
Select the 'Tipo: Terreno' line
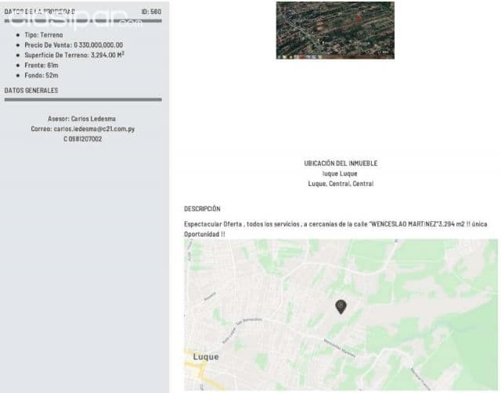(x=44, y=35)
